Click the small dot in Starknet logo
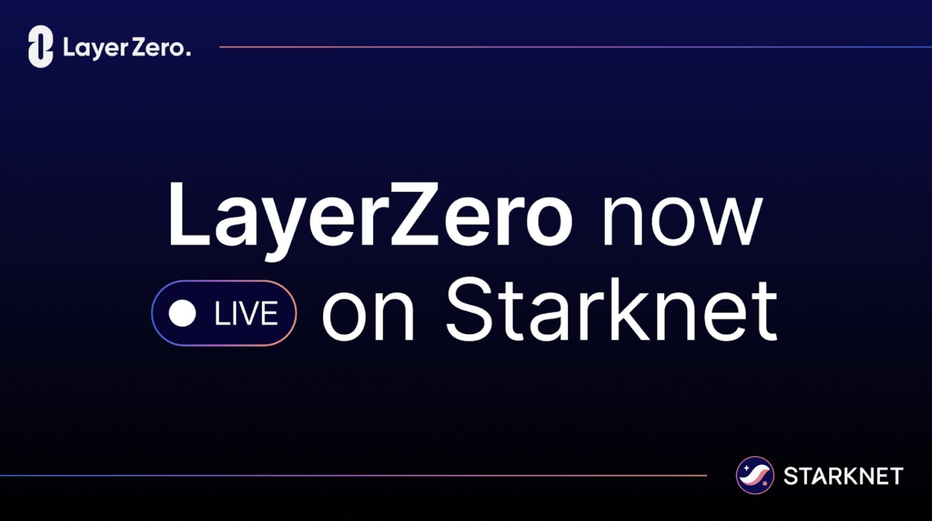Viewport: 932px width, 521px height. click(765, 483)
